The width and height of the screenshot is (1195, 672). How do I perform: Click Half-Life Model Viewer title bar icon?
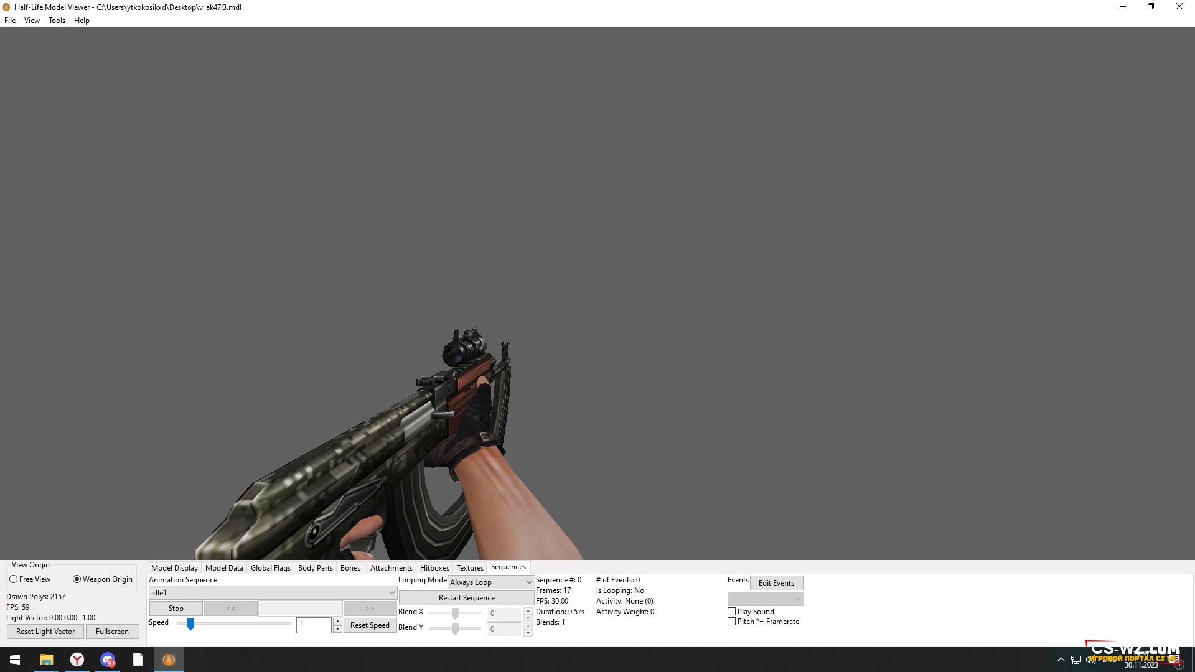point(7,7)
